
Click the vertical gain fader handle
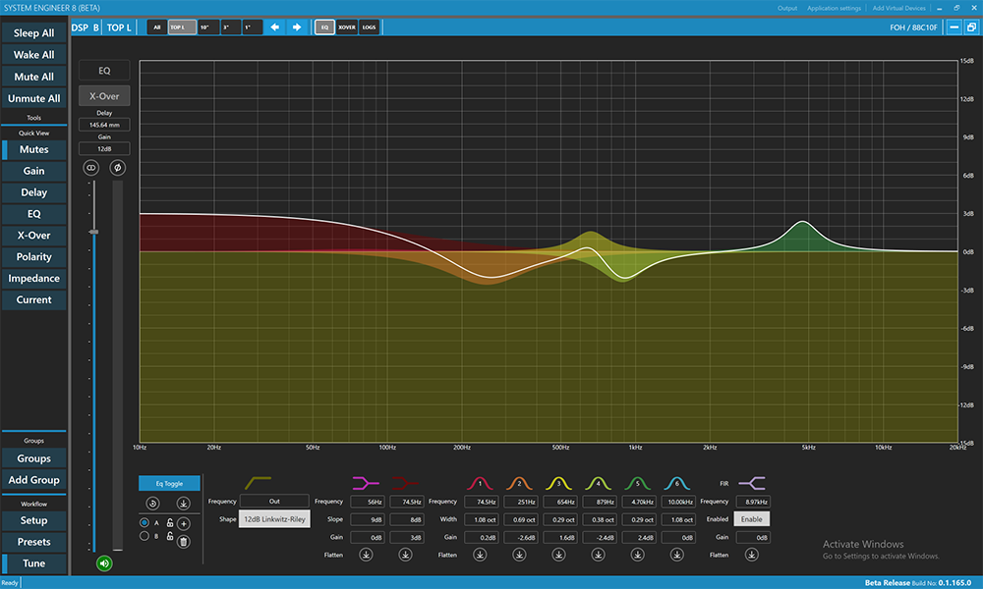(x=93, y=232)
